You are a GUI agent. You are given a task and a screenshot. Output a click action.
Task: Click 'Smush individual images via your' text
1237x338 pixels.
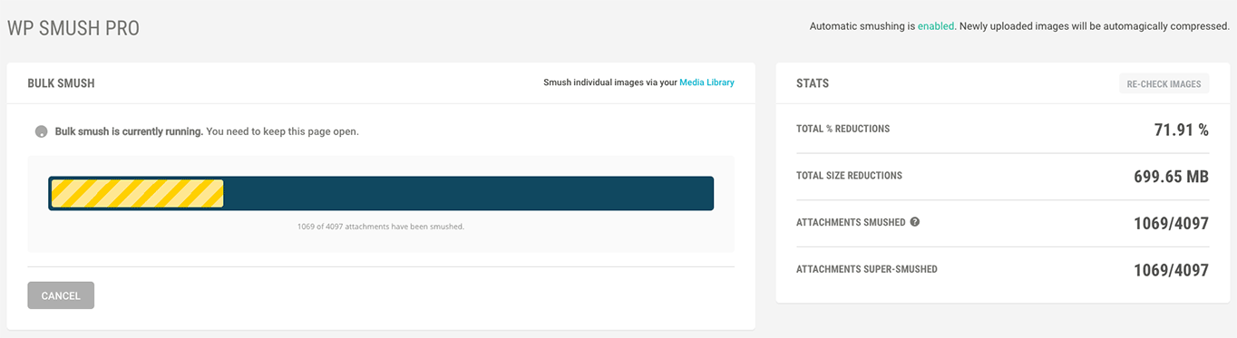click(609, 82)
